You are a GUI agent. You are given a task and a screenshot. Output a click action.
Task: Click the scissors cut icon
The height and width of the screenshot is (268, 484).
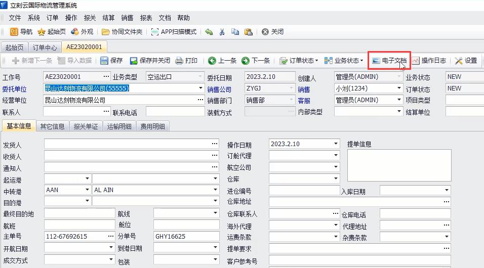[222, 32]
